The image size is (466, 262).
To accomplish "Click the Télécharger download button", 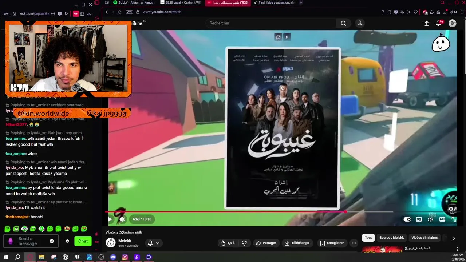I will pyautogui.click(x=297, y=243).
